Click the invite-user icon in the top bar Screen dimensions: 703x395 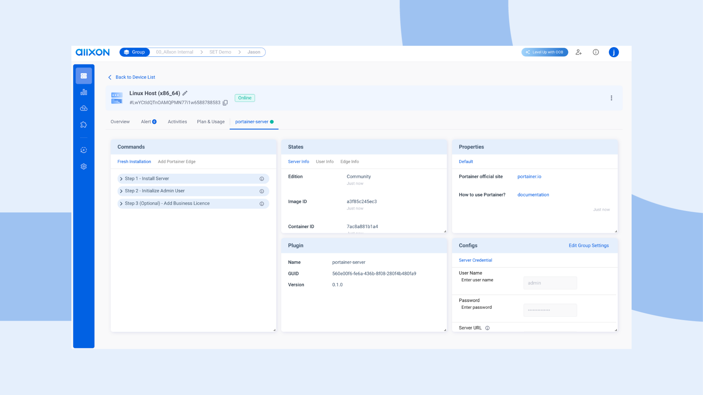point(579,52)
